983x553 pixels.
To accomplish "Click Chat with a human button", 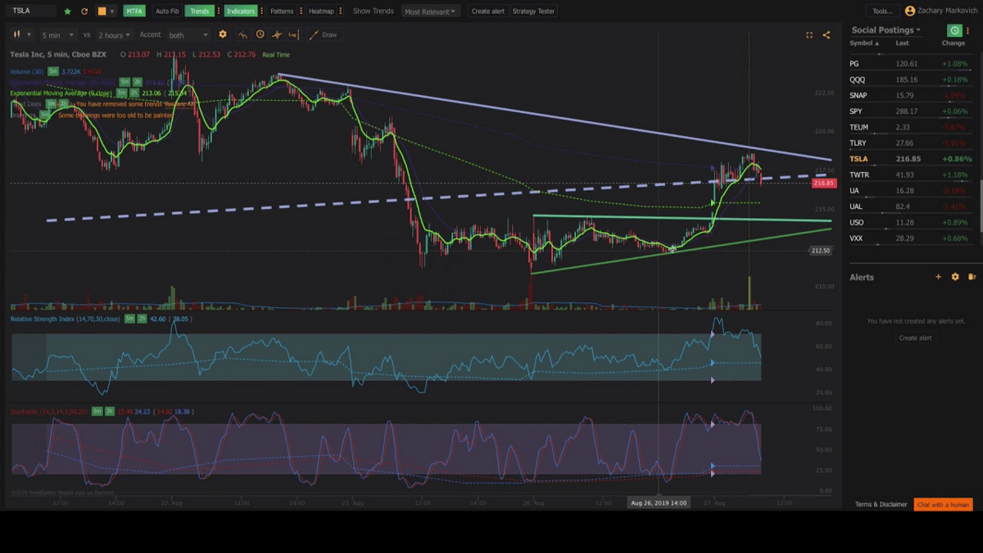I will [x=944, y=505].
